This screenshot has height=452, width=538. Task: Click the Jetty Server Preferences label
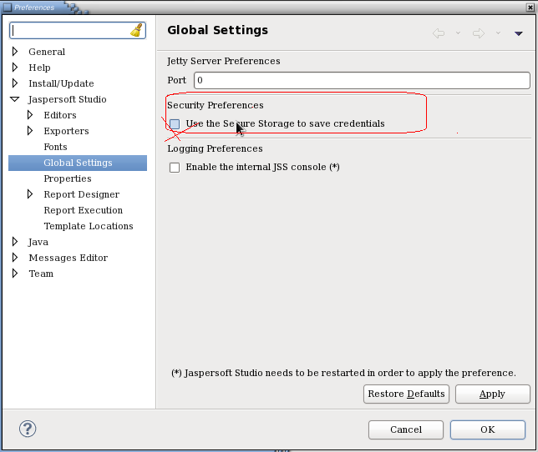224,61
